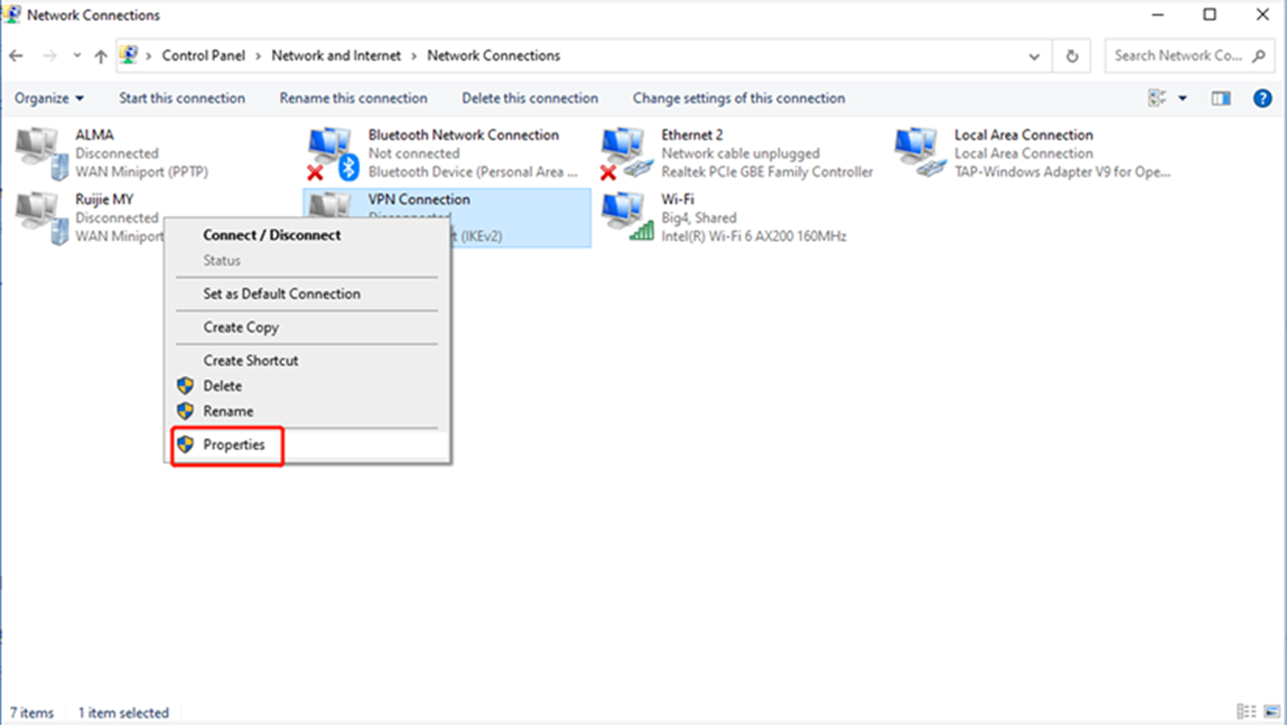Select the Ruijie MY connection icon
The width and height of the screenshot is (1287, 725).
pyautogui.click(x=42, y=217)
